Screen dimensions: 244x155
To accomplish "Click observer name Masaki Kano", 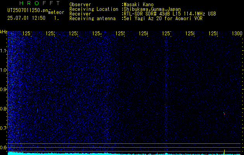I will (138, 5).
